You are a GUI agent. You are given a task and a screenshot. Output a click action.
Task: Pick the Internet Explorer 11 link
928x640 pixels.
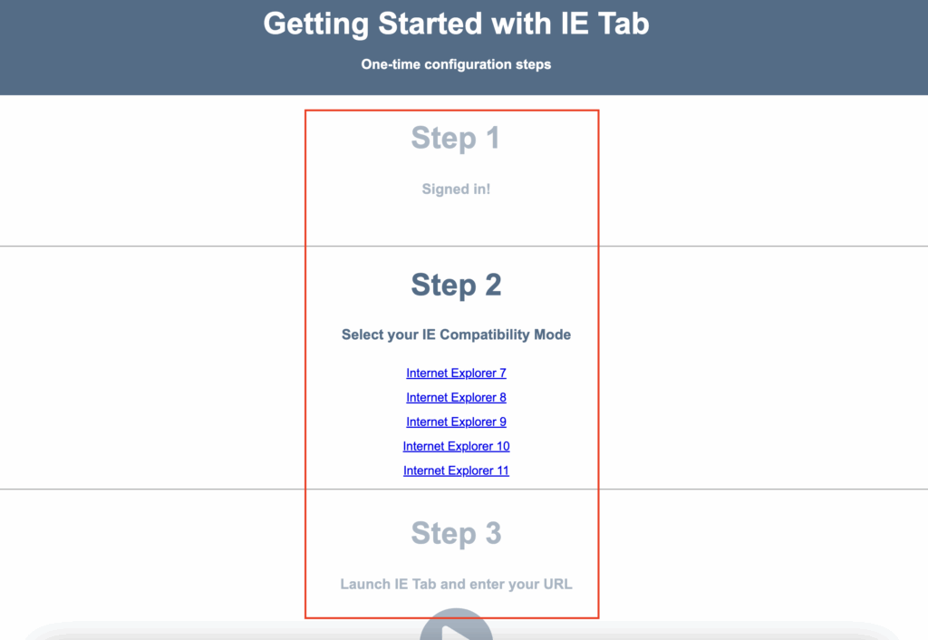coord(456,470)
